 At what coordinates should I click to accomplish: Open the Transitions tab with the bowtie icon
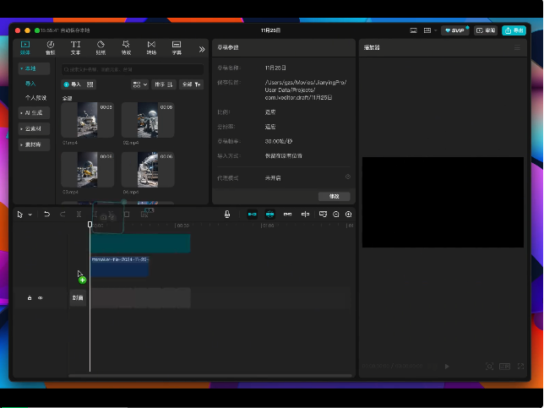click(x=151, y=48)
